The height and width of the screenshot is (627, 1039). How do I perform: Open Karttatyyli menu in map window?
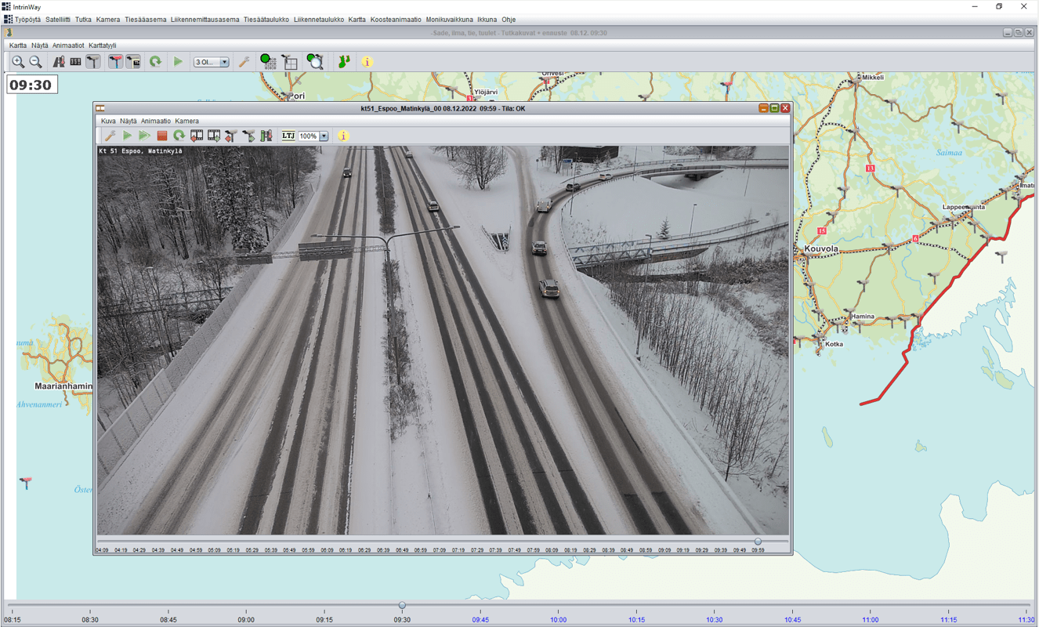click(103, 45)
